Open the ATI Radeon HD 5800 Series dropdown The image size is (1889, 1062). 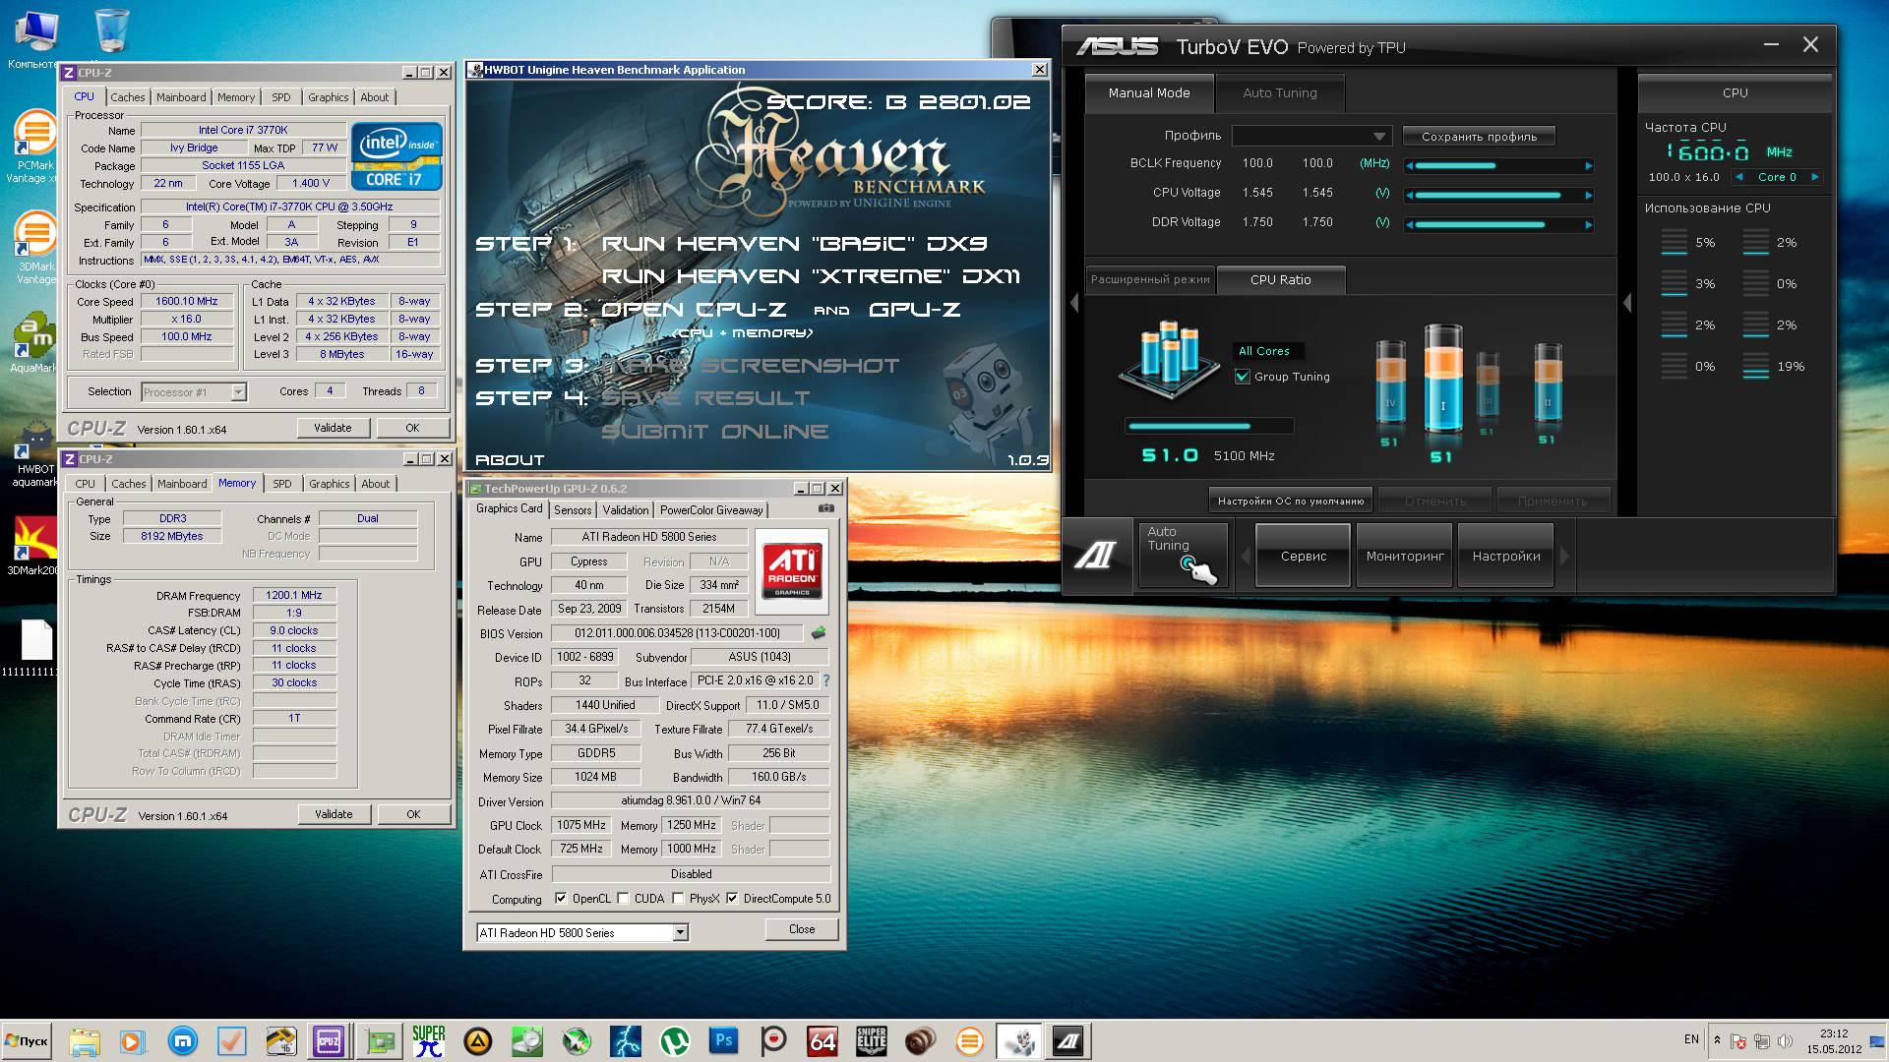pos(582,932)
